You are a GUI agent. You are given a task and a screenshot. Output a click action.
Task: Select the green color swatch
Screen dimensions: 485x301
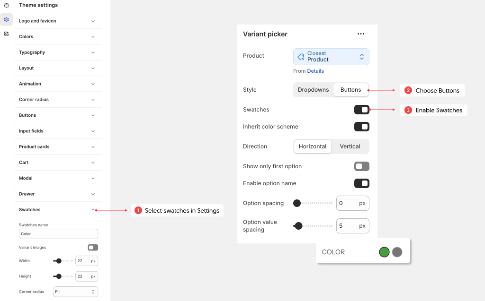[x=384, y=252]
